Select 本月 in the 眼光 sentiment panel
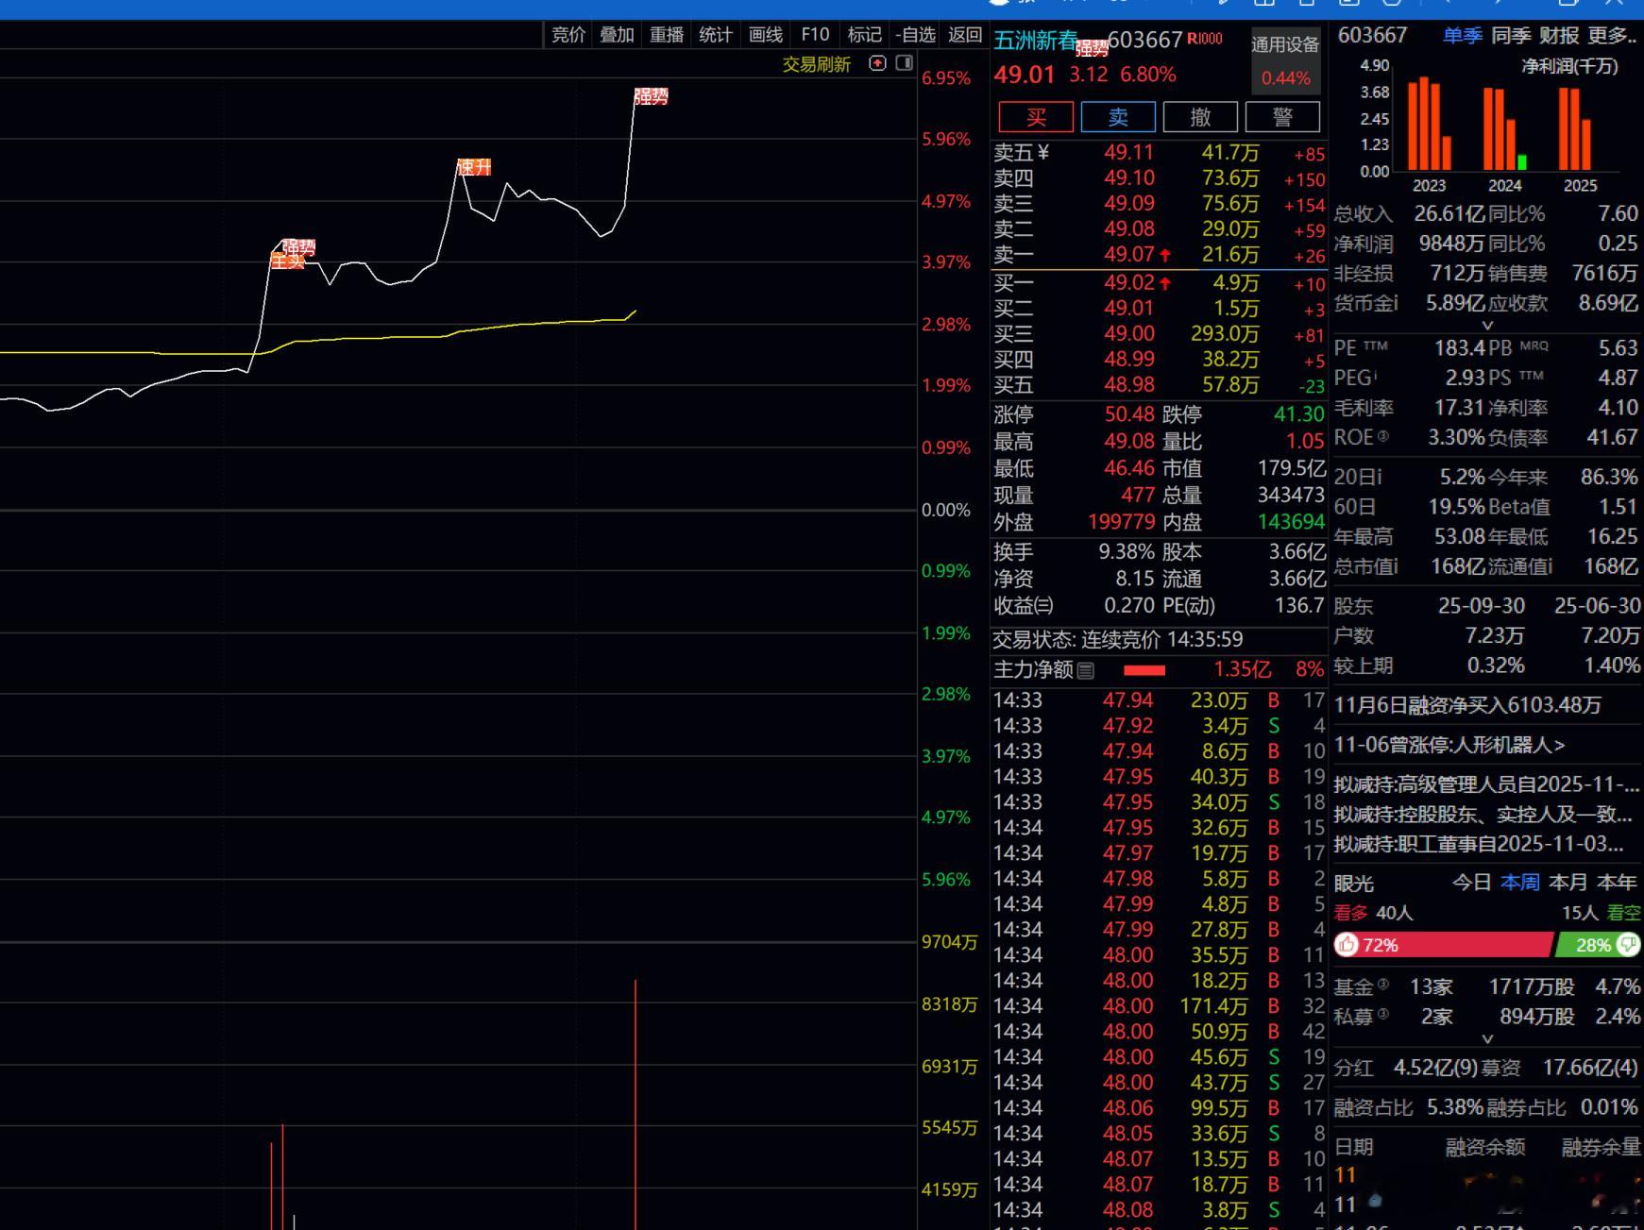 (1568, 882)
